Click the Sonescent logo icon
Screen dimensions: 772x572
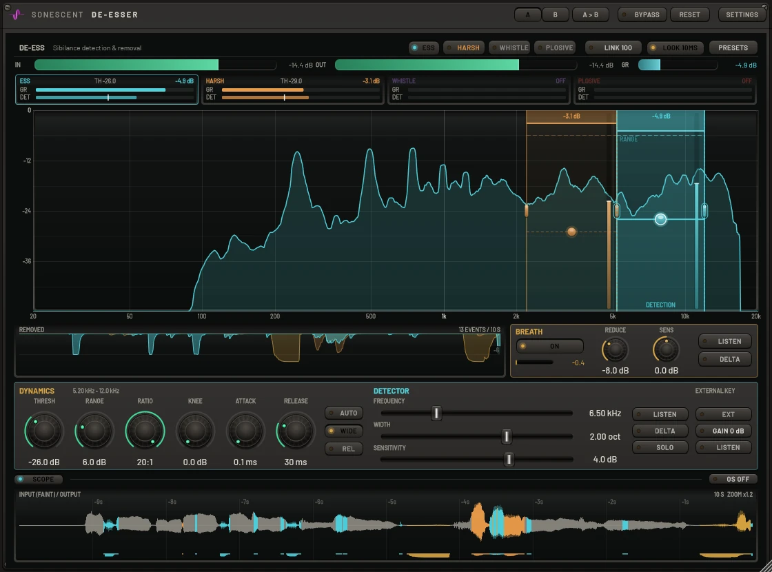[x=17, y=14]
